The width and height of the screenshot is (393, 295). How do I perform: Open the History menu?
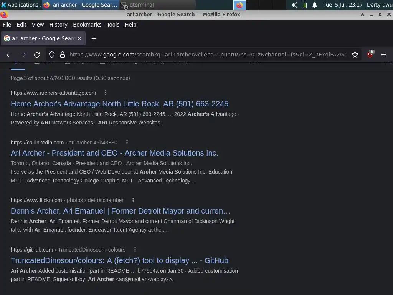click(58, 25)
